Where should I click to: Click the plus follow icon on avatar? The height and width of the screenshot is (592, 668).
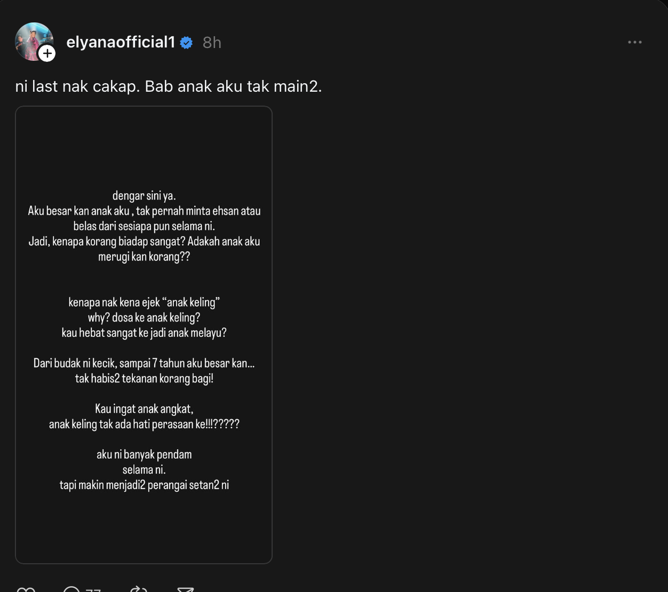(47, 53)
